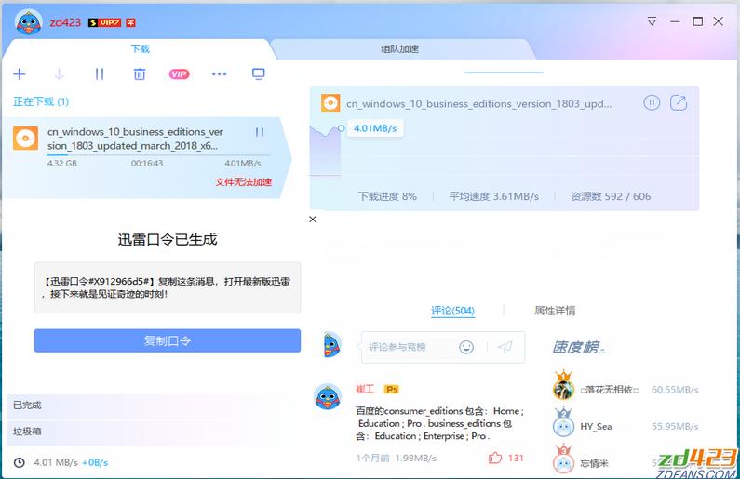Select the cn_windows_10 file name in task list
This screenshot has width=740, height=479.
coord(136,139)
